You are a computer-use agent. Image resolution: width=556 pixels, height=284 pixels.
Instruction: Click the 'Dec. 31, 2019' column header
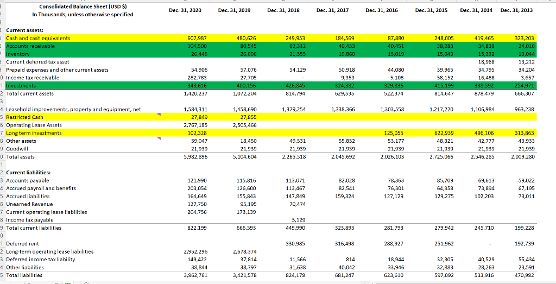(x=235, y=11)
